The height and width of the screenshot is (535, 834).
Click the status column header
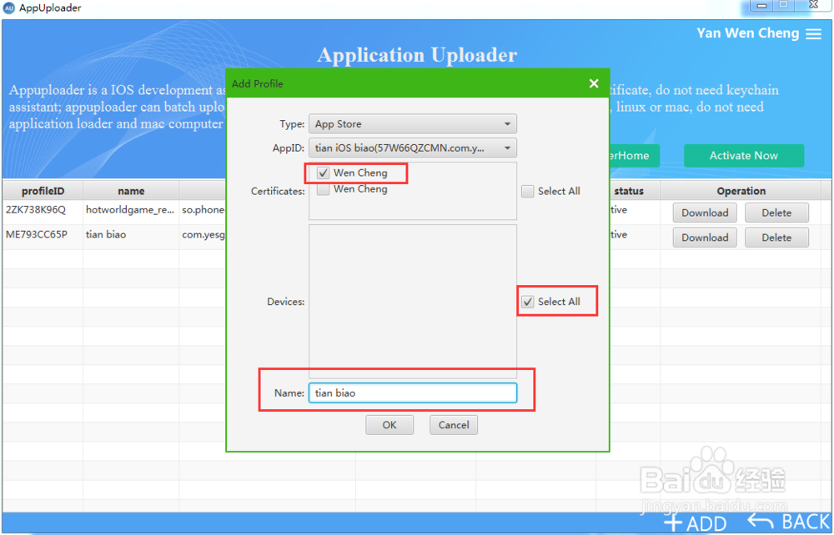coord(629,191)
